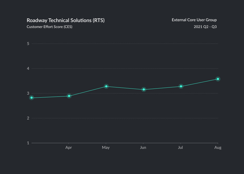Click the Jun data point on the chart
The height and width of the screenshot is (174, 244).
pyautogui.click(x=144, y=89)
